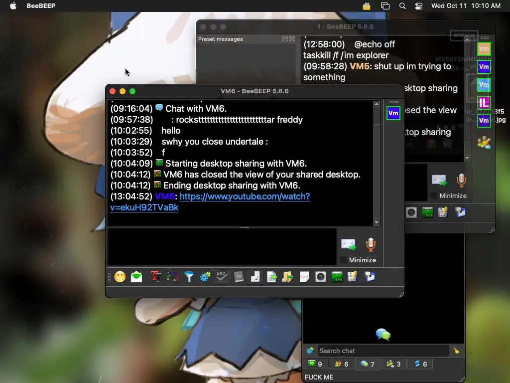This screenshot has height=383, width=510.
Task: Click the green envelope preset messages icon
Action: (136, 277)
